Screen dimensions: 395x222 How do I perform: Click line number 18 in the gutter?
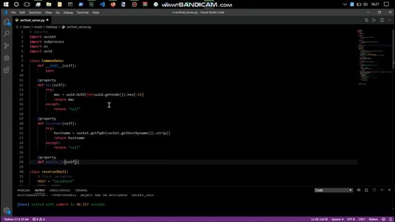coord(21,113)
